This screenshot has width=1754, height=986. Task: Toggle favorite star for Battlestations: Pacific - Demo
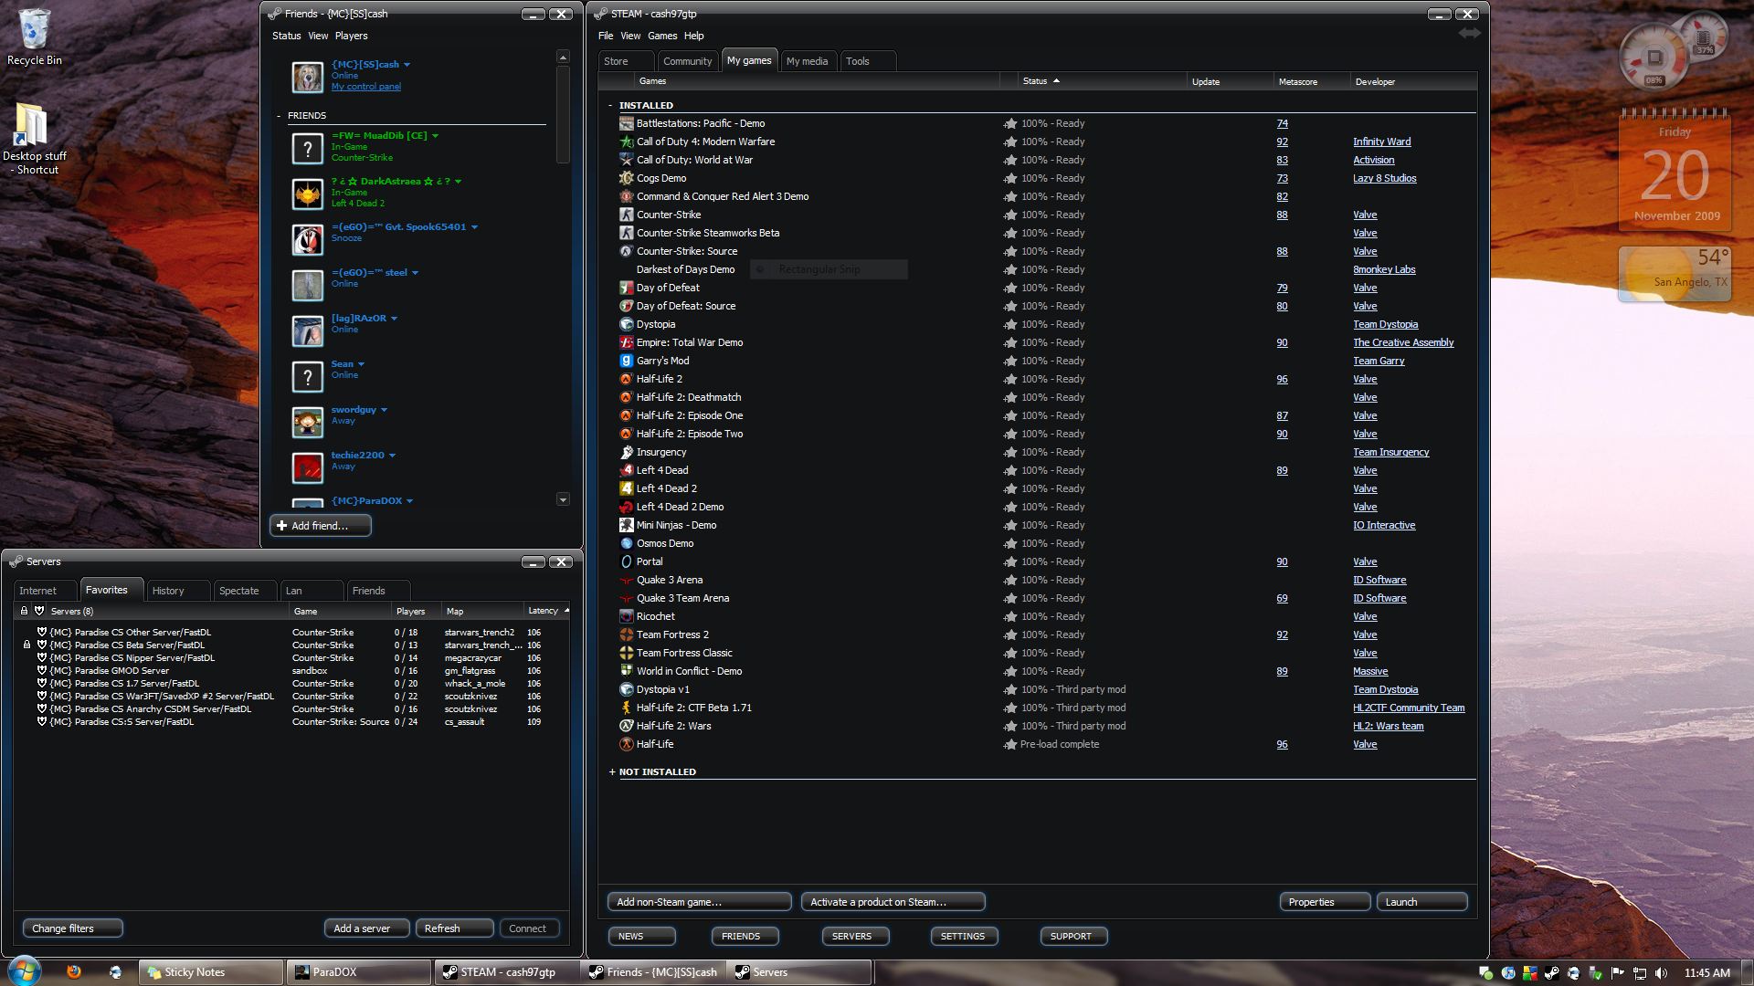click(1010, 123)
